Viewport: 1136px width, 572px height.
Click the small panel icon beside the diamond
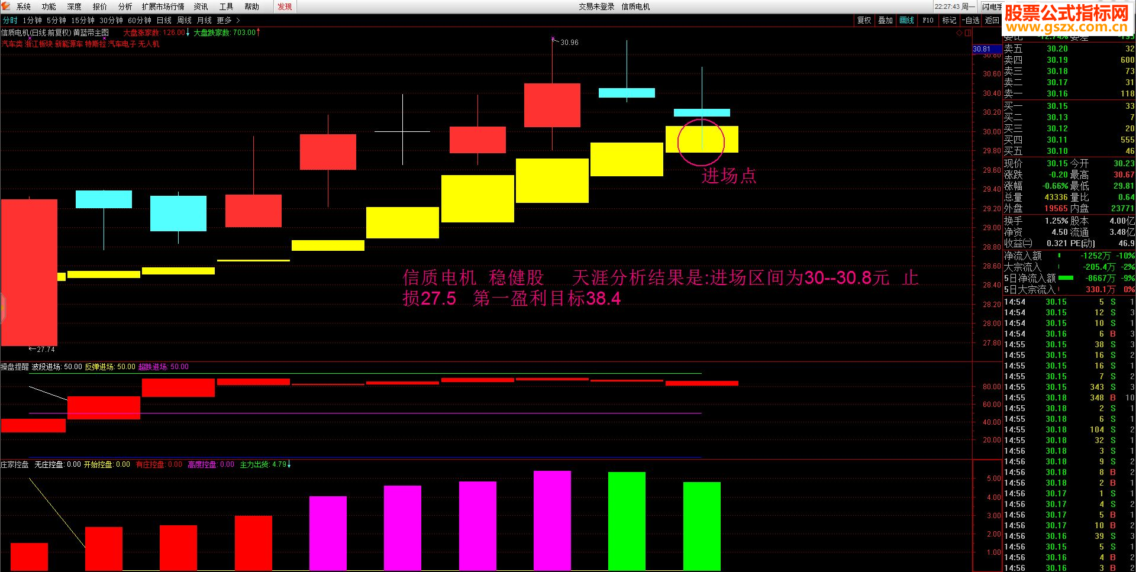click(x=967, y=33)
